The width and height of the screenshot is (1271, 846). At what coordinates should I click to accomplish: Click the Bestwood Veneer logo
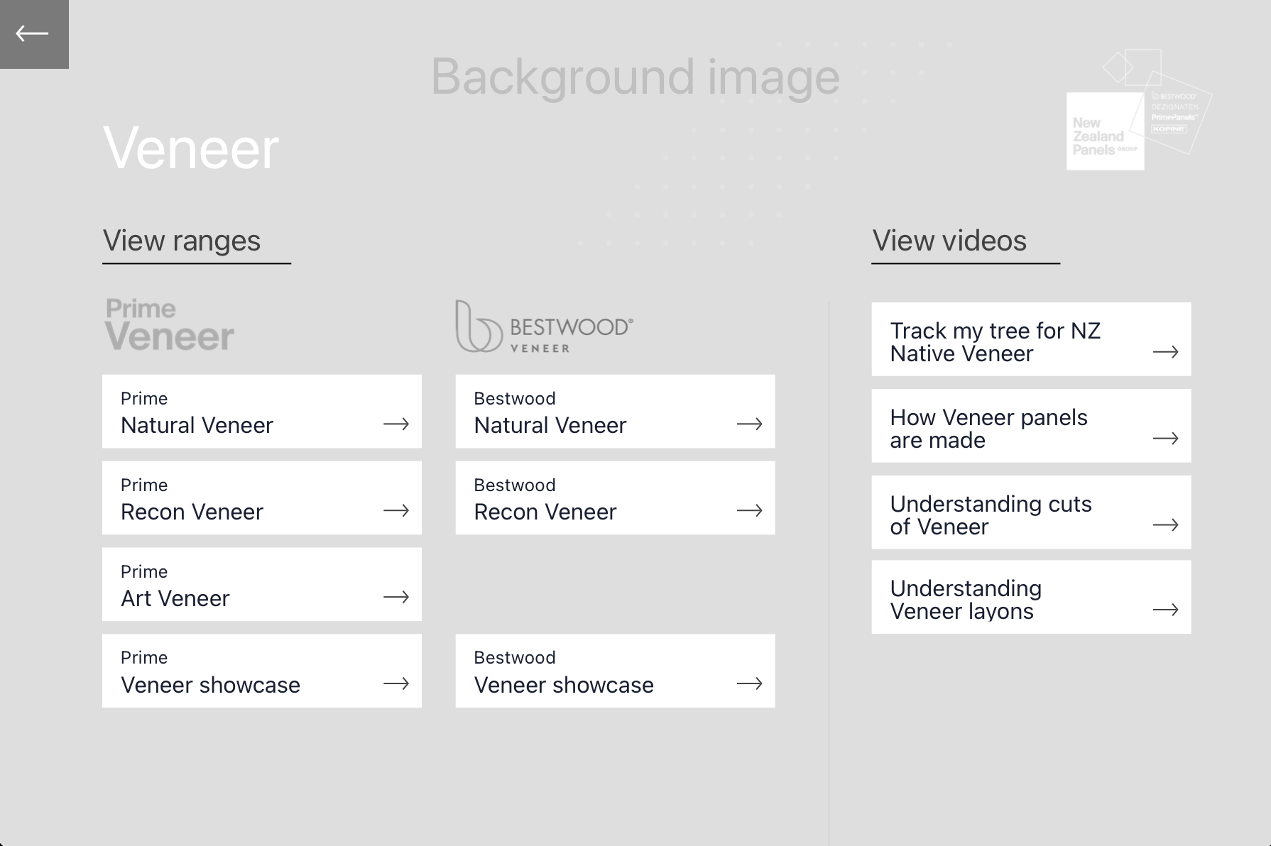click(544, 326)
